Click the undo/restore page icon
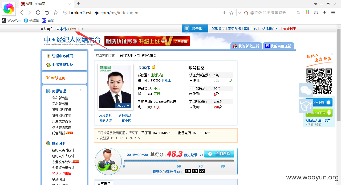 (x=47, y=13)
